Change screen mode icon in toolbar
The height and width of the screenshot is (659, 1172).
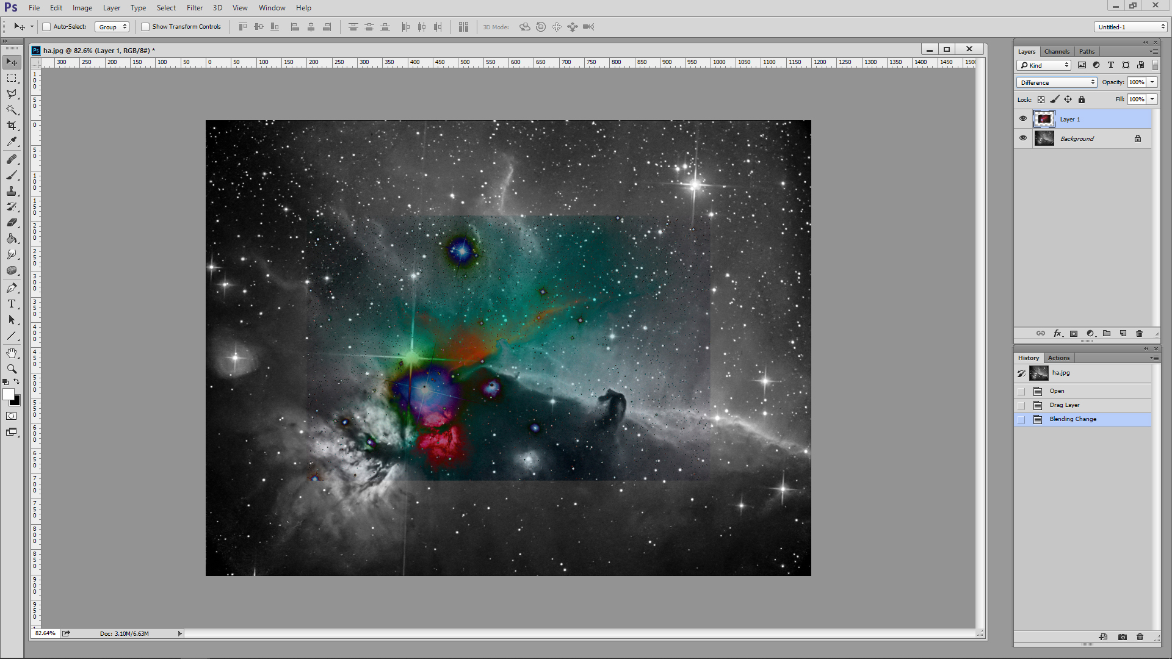coord(12,432)
